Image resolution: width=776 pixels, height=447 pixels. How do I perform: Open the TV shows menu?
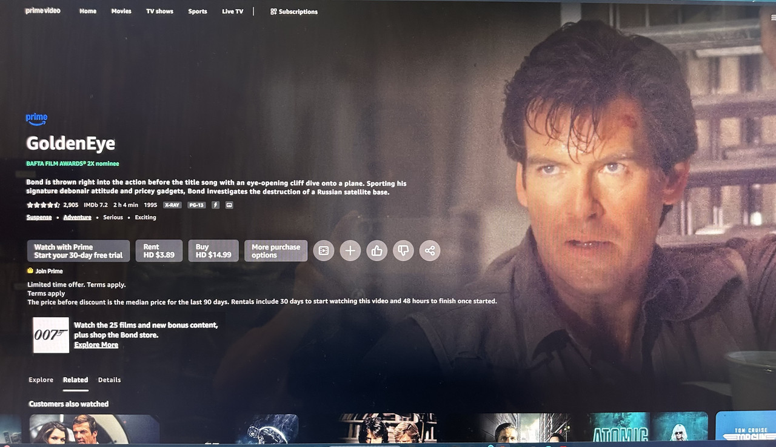click(159, 12)
